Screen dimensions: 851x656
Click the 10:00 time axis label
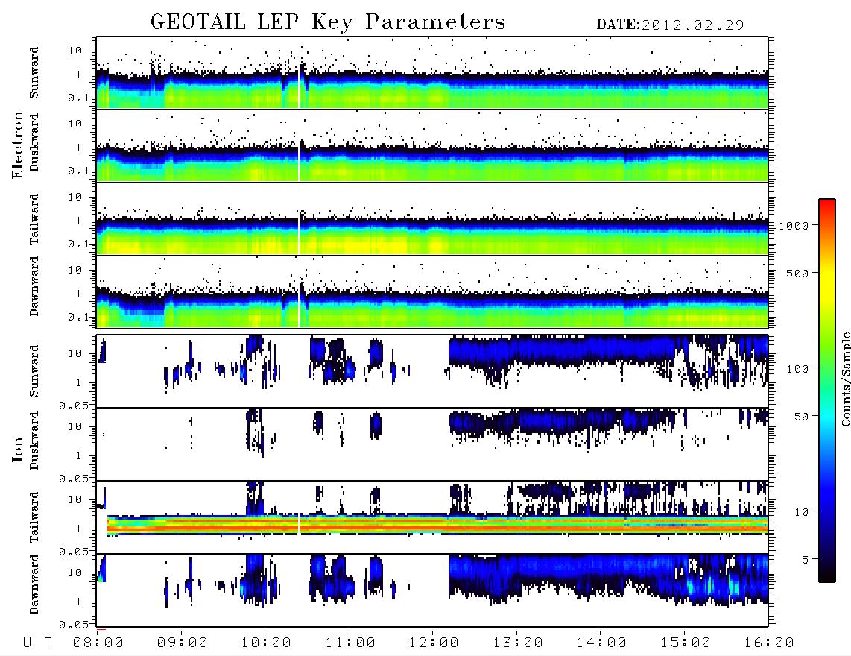pyautogui.click(x=266, y=643)
